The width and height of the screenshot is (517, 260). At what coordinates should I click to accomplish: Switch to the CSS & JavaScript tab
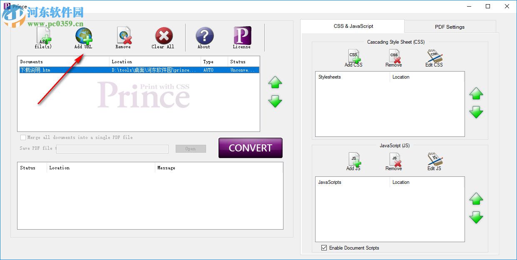pos(353,26)
